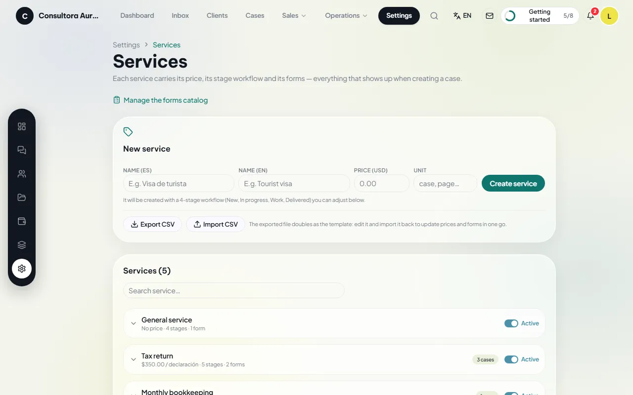Click the Consultora Aur... company name
The image size is (633, 395).
tap(68, 16)
